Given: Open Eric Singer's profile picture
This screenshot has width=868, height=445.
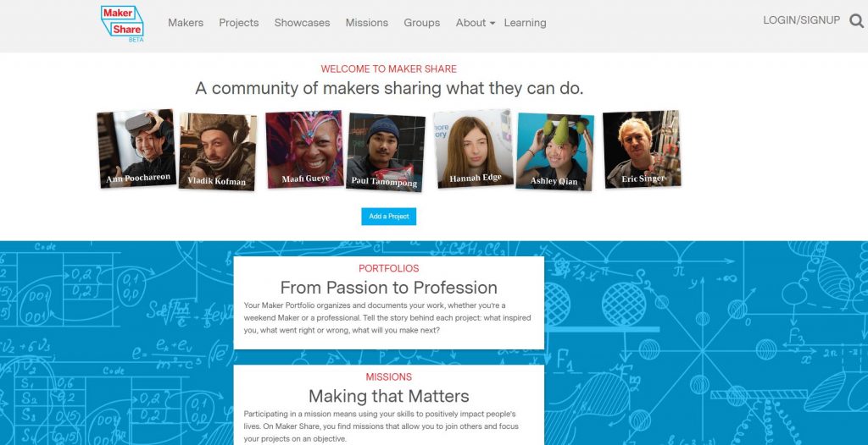Looking at the screenshot, I should (642, 149).
